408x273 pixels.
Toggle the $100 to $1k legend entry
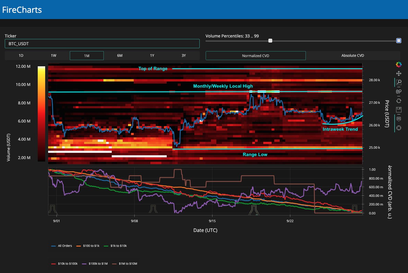coord(88,246)
